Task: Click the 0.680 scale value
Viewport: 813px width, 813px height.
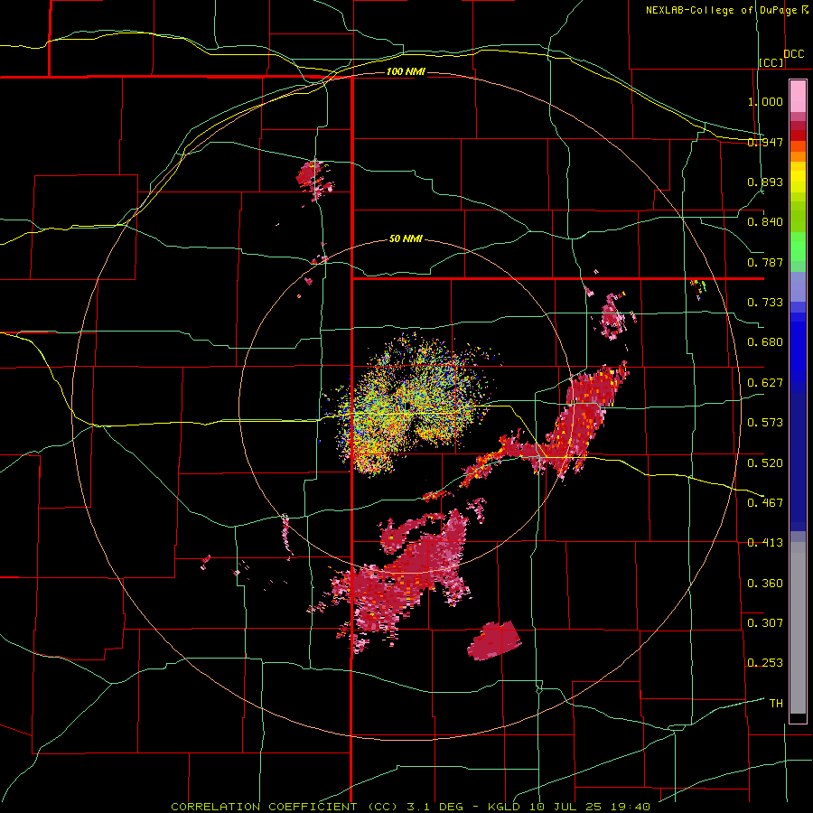Action: (765, 342)
